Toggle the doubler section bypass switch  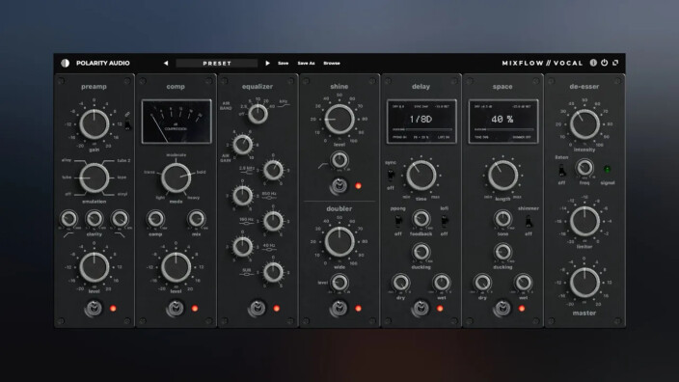[339, 309]
